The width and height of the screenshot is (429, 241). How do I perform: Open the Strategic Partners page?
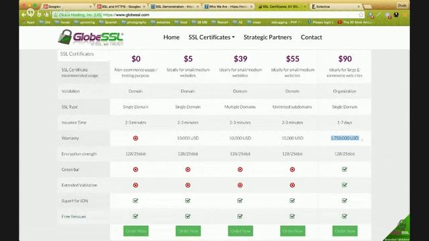point(267,37)
